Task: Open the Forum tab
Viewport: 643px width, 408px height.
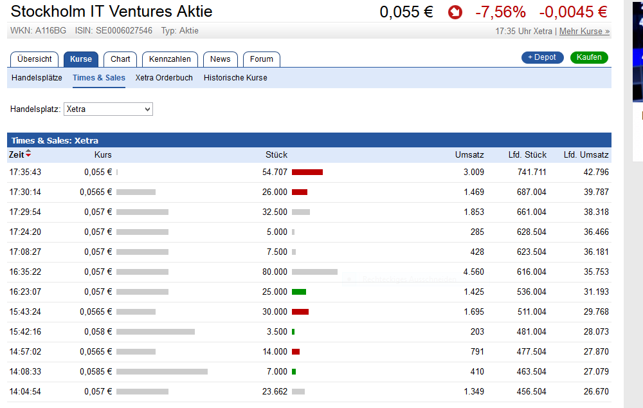Action: (262, 59)
